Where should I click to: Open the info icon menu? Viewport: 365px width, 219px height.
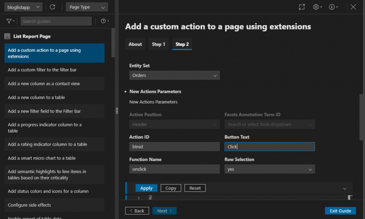tap(333, 7)
